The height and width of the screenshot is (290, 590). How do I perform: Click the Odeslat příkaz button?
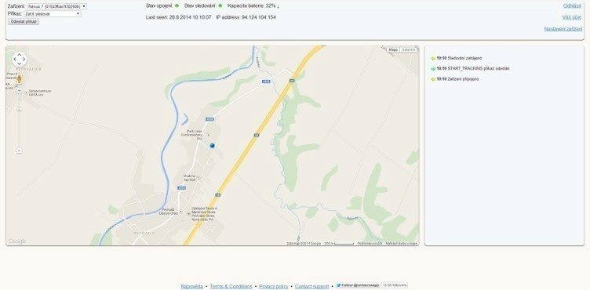(24, 21)
